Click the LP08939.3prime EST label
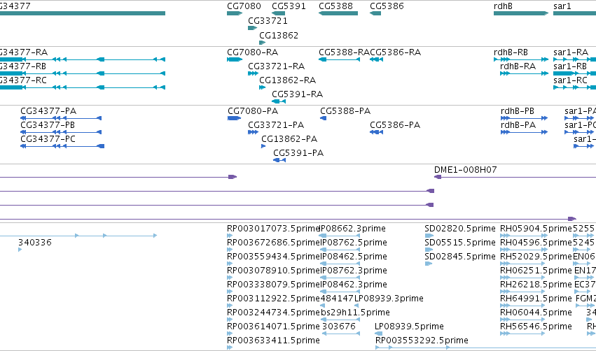 389,299
